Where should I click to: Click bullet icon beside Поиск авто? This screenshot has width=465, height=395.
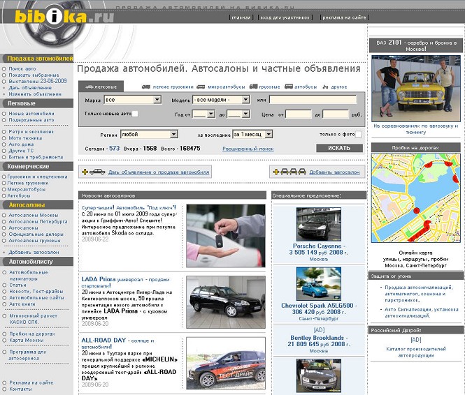tap(4, 68)
